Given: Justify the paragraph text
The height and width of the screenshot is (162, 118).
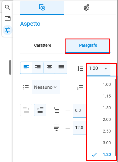Looking at the screenshot, I should [61, 68].
